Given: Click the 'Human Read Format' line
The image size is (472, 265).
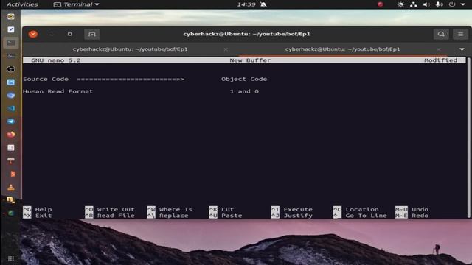Looking at the screenshot, I should point(58,91).
